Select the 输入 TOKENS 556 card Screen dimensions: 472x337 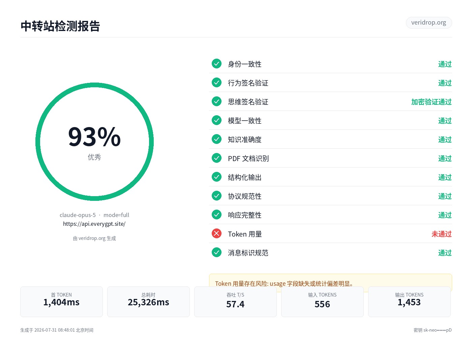point(322,302)
